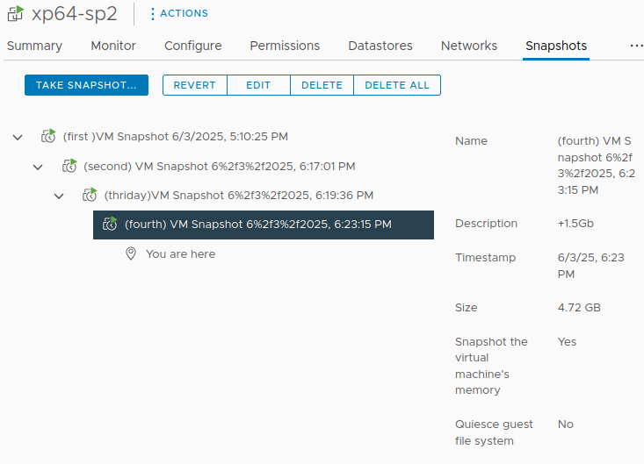Open the Actions dropdown menu
The width and height of the screenshot is (644, 464).
(179, 14)
